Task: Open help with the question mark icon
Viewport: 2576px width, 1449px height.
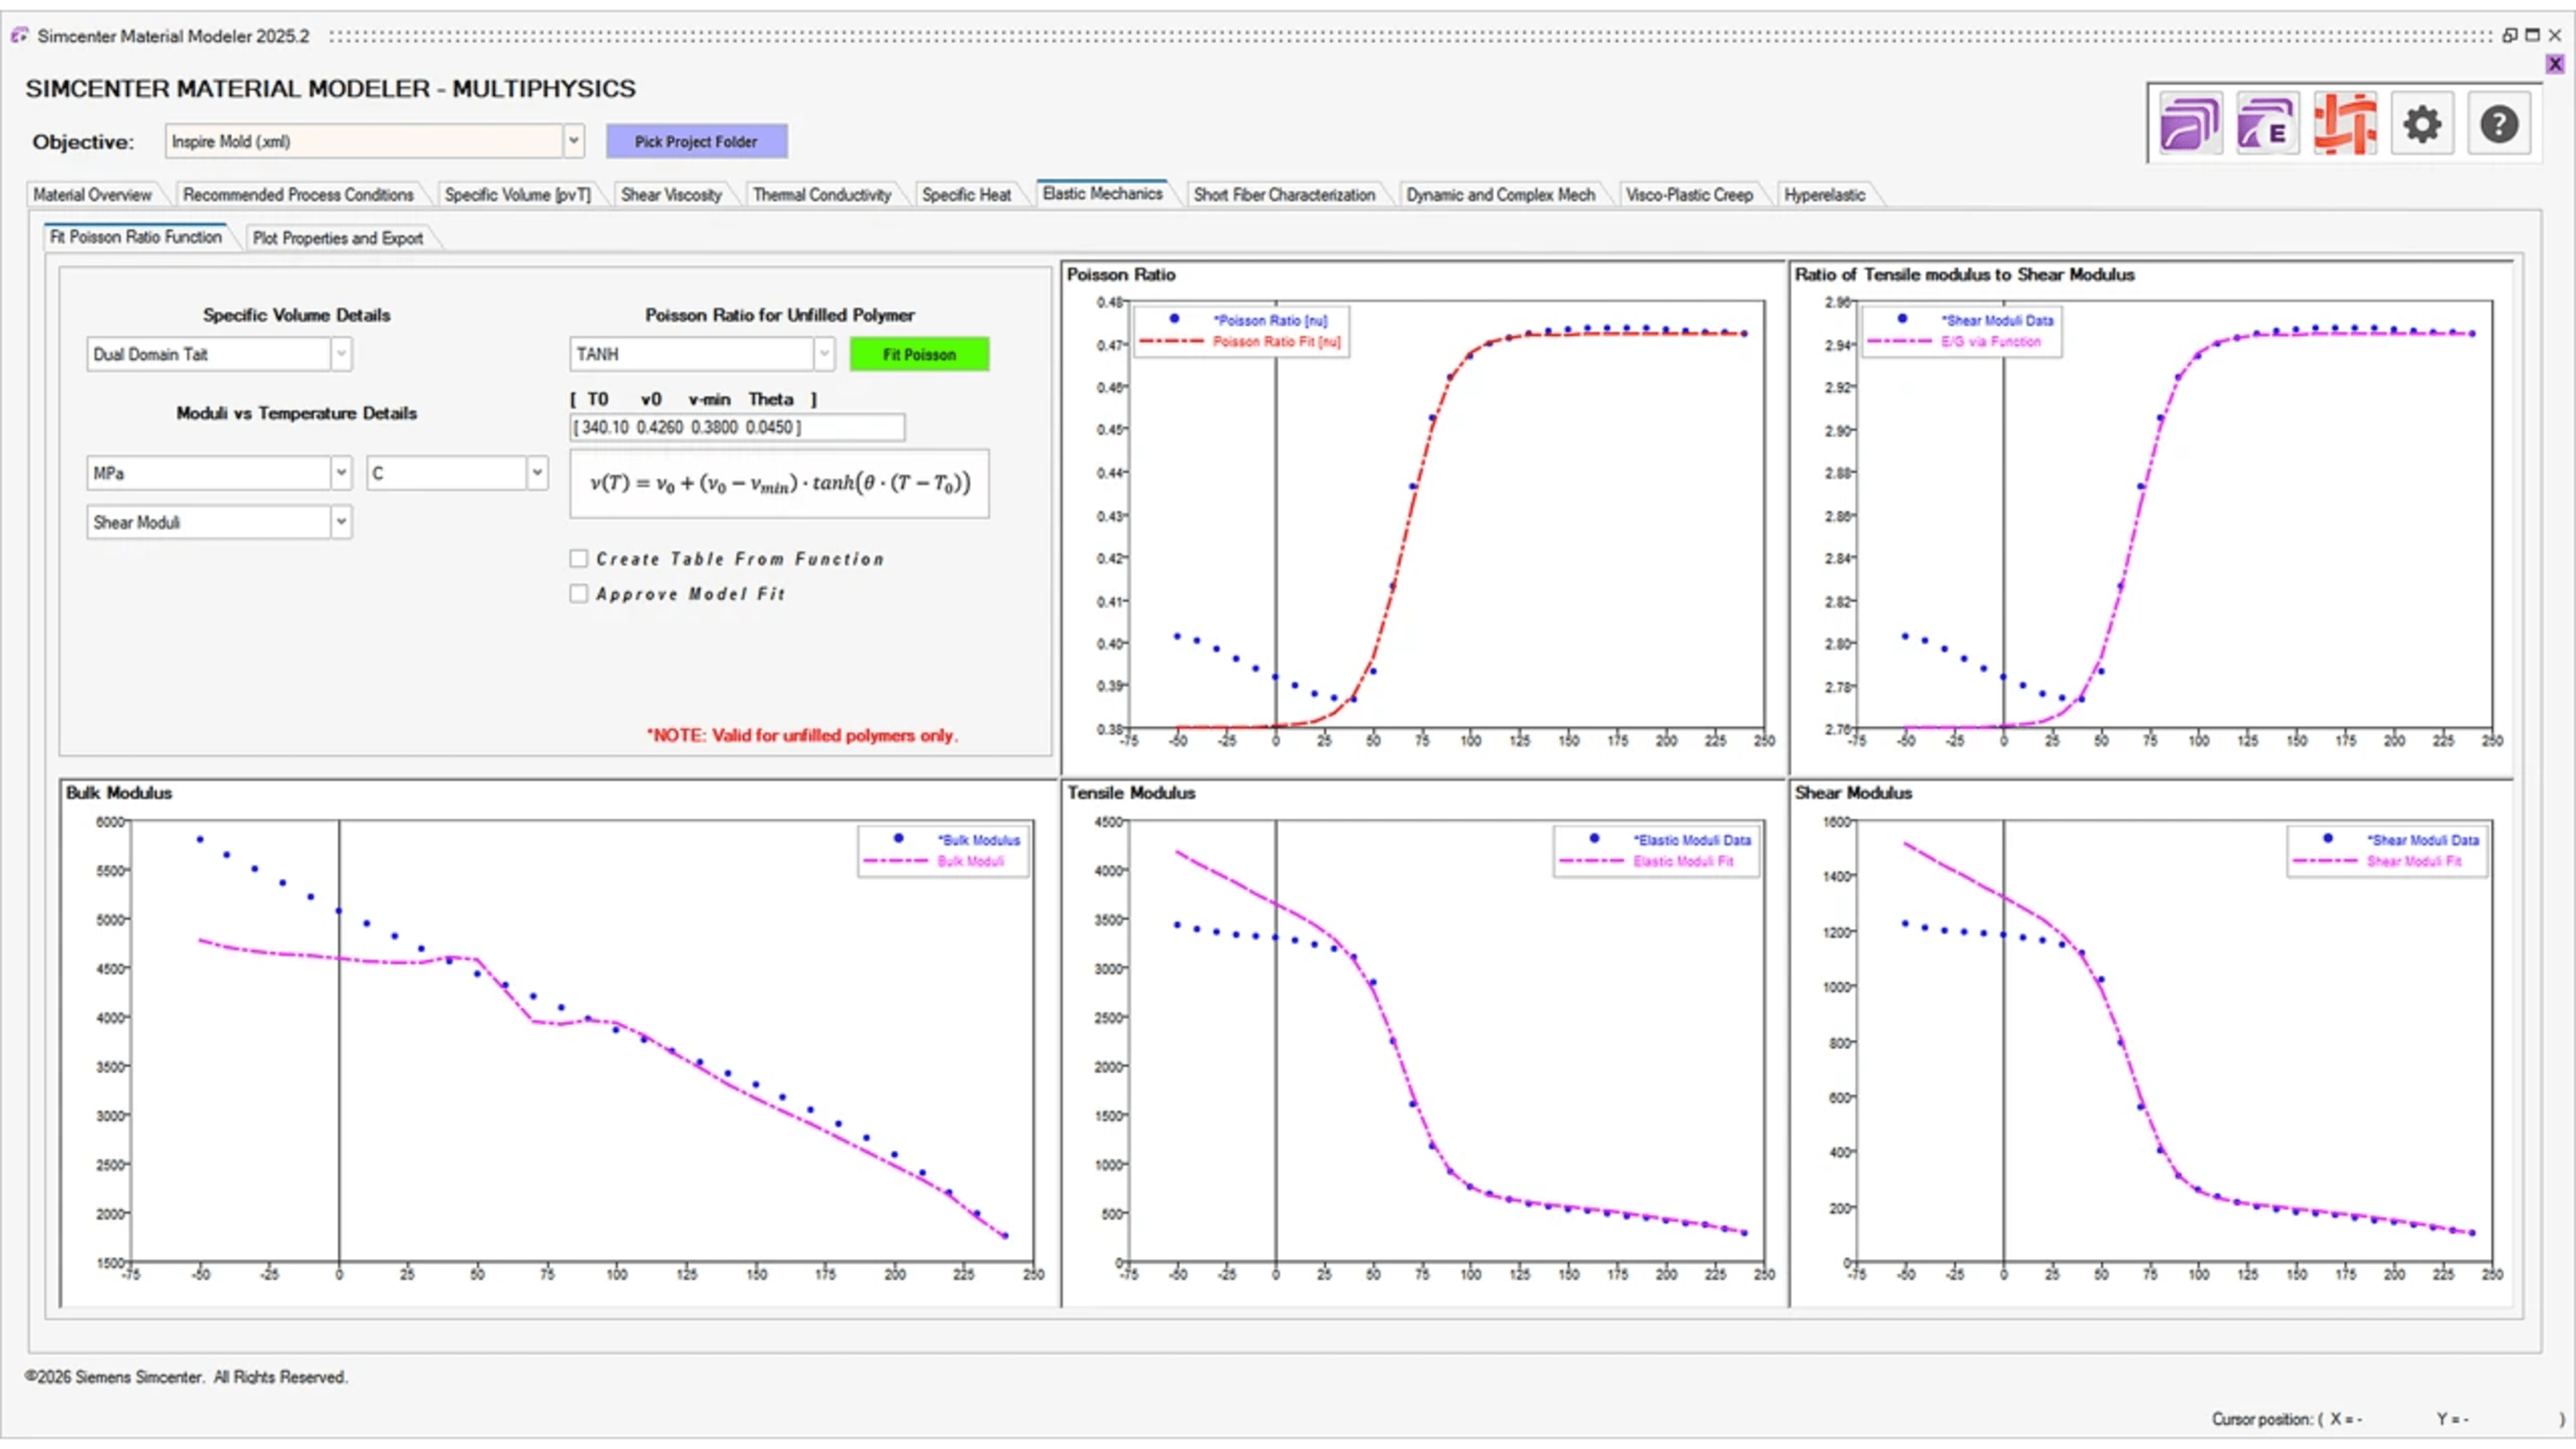Action: pos(2499,125)
